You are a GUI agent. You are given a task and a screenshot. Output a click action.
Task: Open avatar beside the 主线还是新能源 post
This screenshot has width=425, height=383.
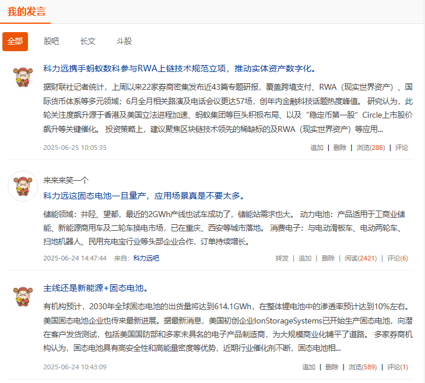(23, 297)
